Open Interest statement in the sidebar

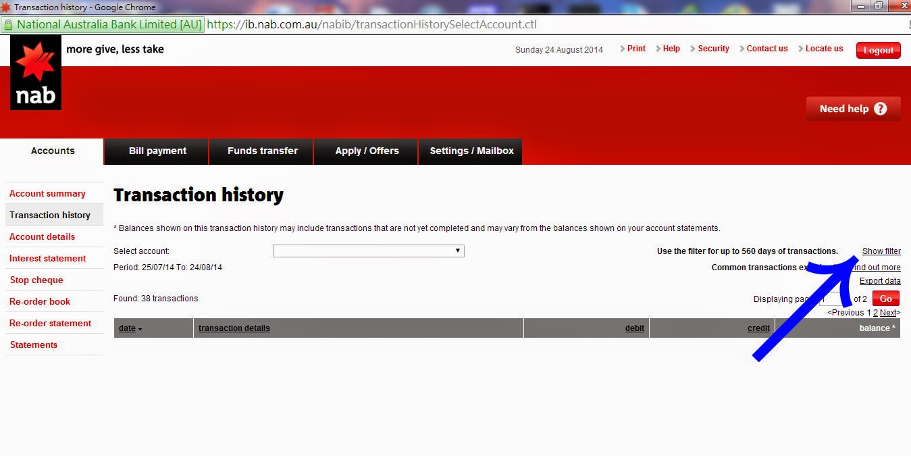[48, 258]
